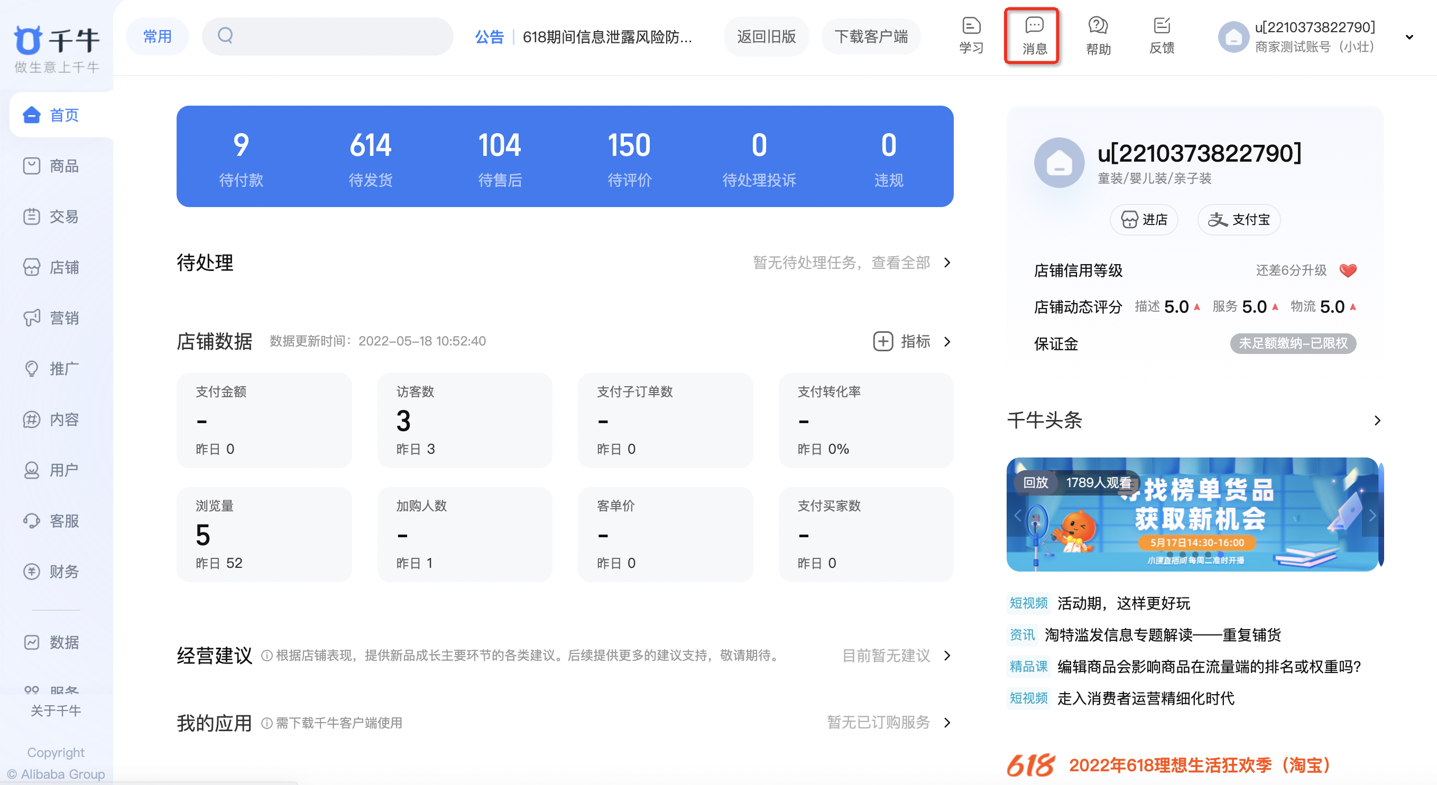Expand the account dropdown arrow
1437x785 pixels.
click(x=1409, y=38)
